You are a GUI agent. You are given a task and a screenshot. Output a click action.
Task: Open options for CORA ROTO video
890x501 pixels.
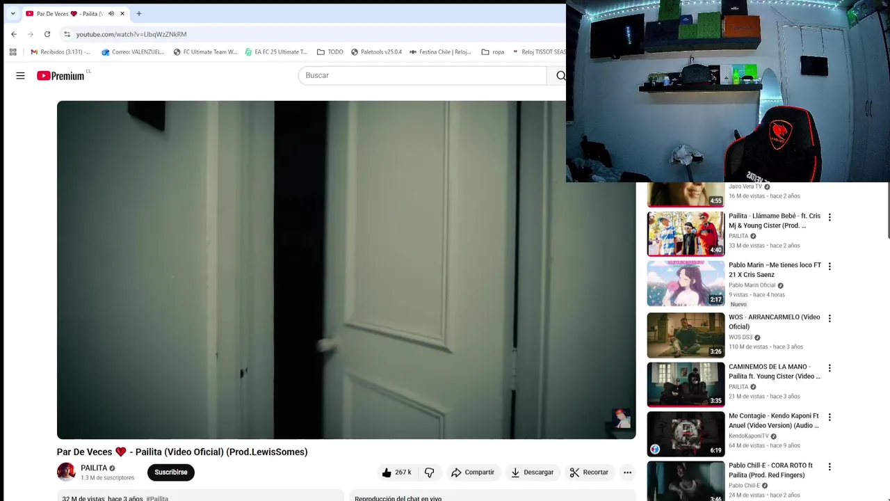pyautogui.click(x=830, y=467)
